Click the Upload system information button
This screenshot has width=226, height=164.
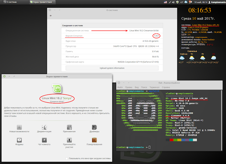[x=112, y=68]
